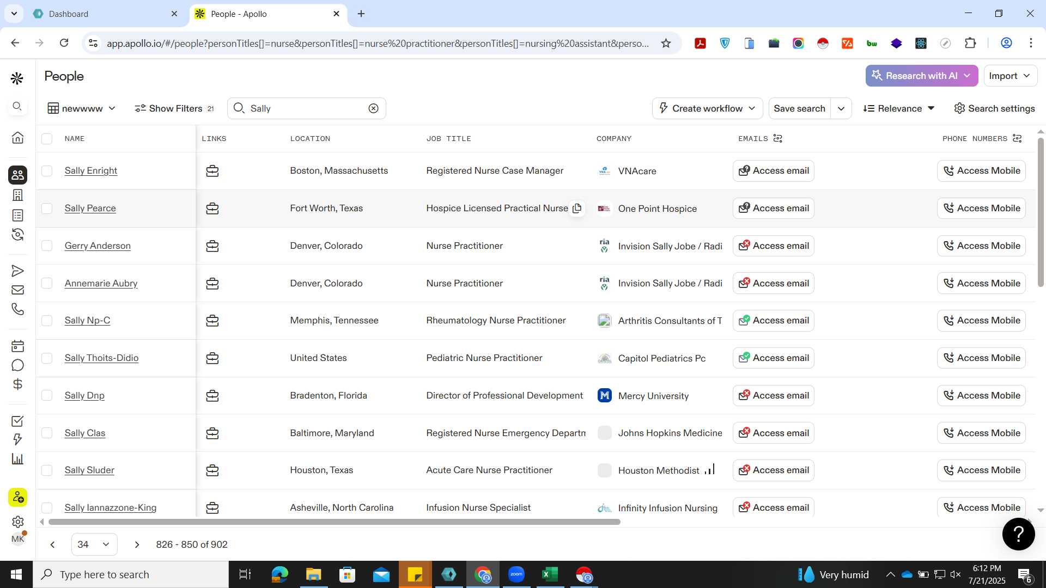1046x588 pixels.
Task: Go to Home in the sidebar
Action: pos(17,138)
